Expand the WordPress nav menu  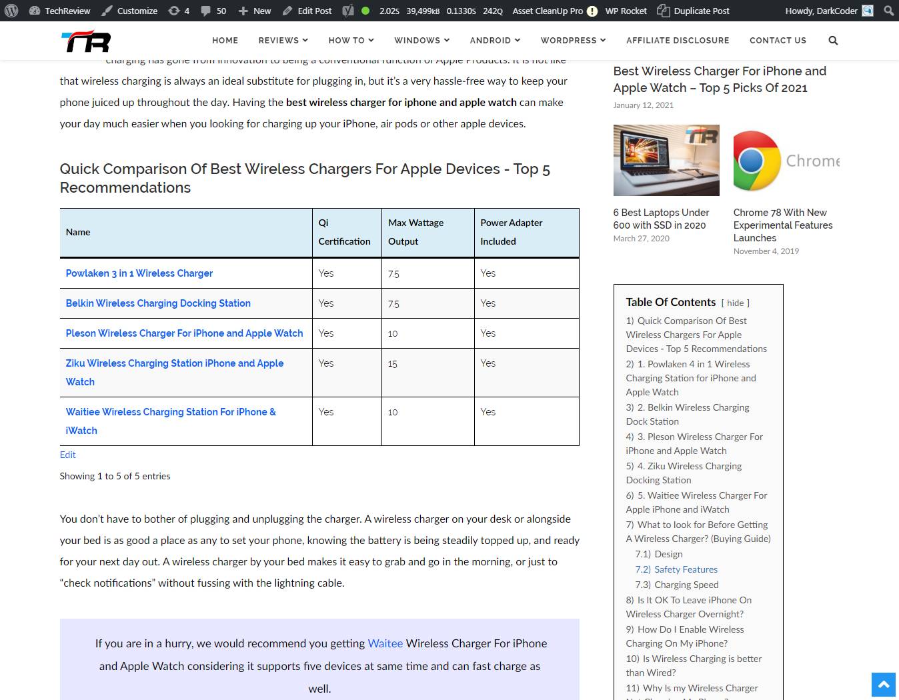point(573,41)
